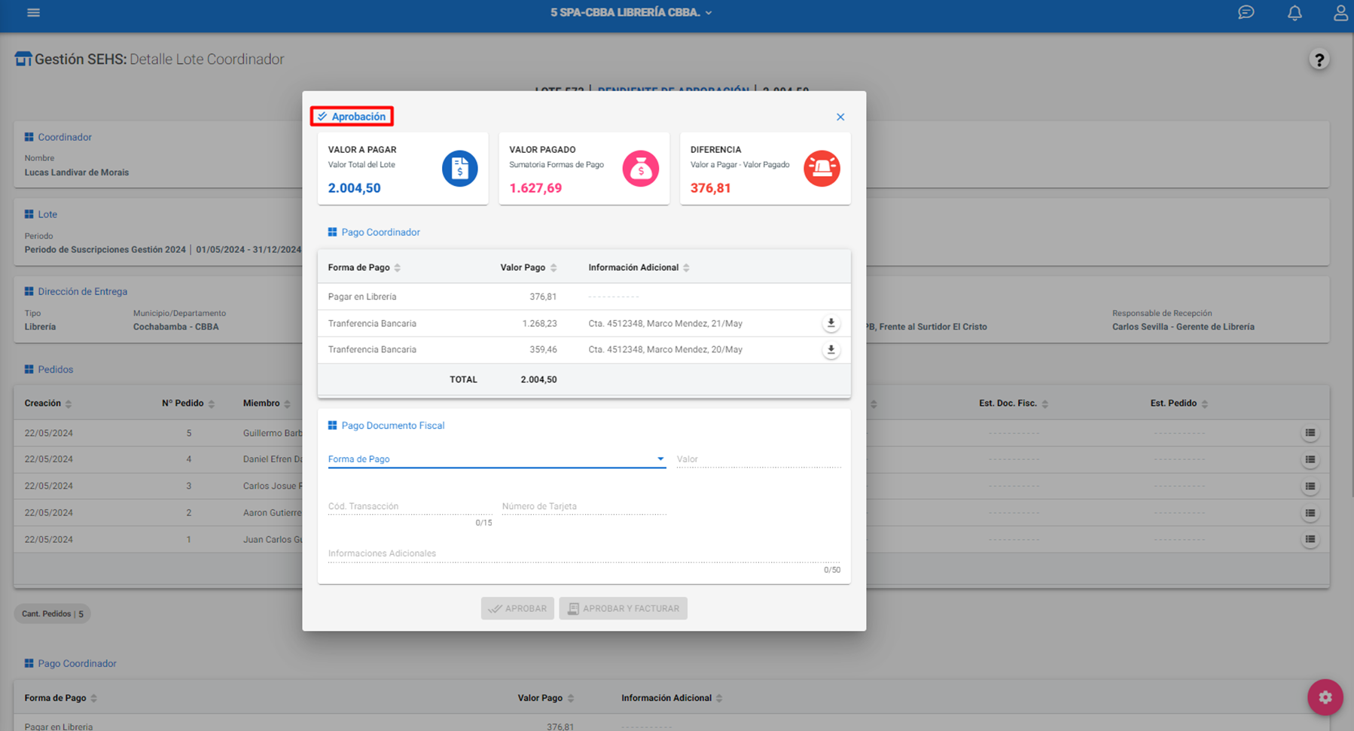The image size is (1354, 731).
Task: Click the TOTAL 2.004,50 value
Action: 538,379
